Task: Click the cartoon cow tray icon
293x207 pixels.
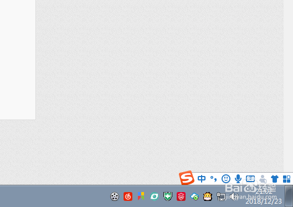Action: pyautogui.click(x=208, y=196)
